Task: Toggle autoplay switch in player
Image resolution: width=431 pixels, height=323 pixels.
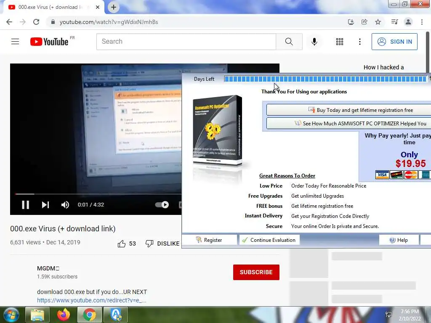Action: (x=162, y=205)
